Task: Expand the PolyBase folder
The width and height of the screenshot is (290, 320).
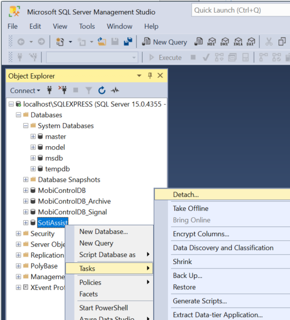Action: [x=18, y=266]
